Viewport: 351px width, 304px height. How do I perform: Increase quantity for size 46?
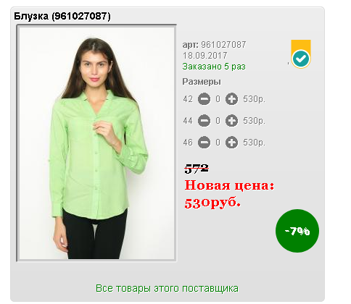click(231, 143)
